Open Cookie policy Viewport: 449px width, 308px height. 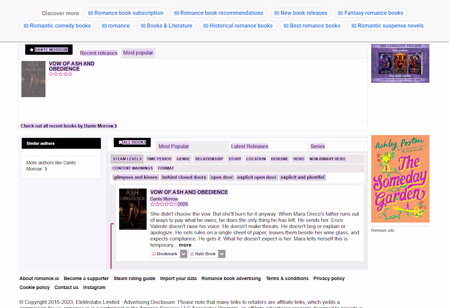(34, 287)
